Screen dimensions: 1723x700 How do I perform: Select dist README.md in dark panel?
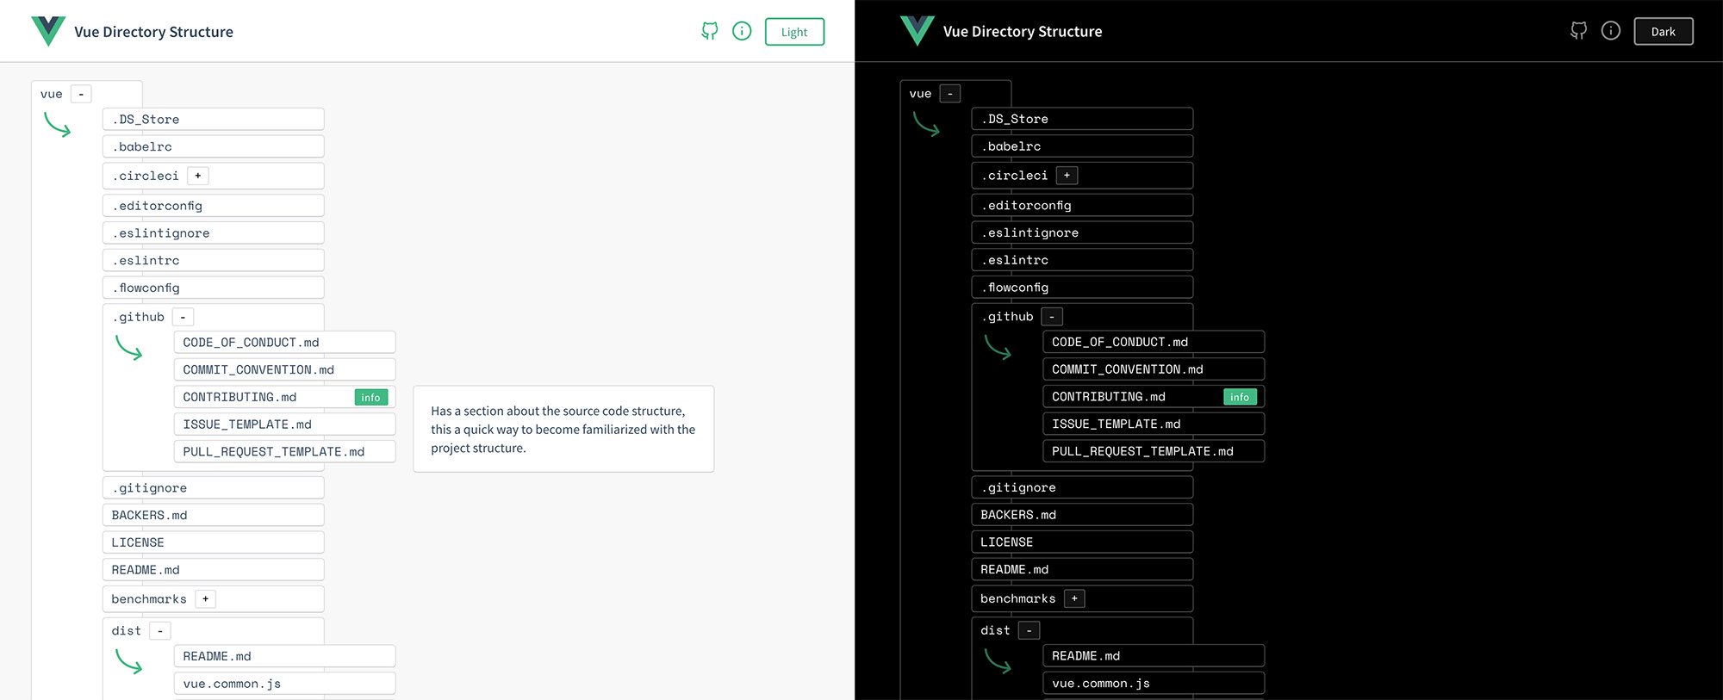coord(1154,656)
